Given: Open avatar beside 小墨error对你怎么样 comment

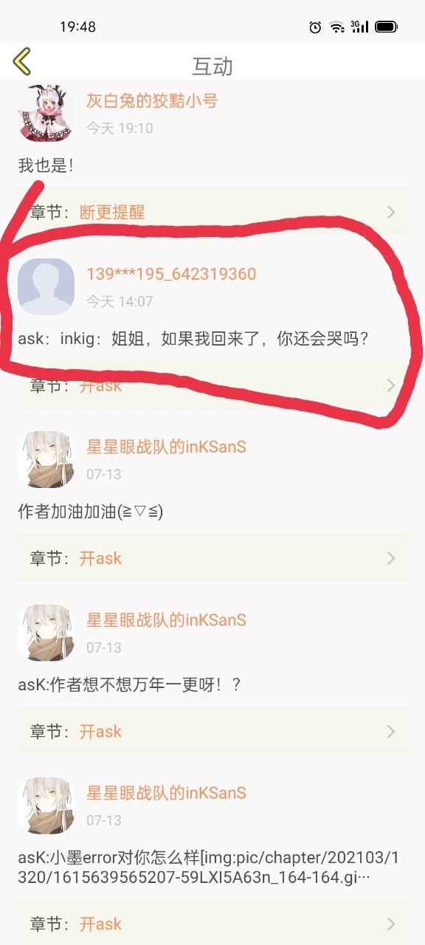Looking at the screenshot, I should pyautogui.click(x=46, y=806).
